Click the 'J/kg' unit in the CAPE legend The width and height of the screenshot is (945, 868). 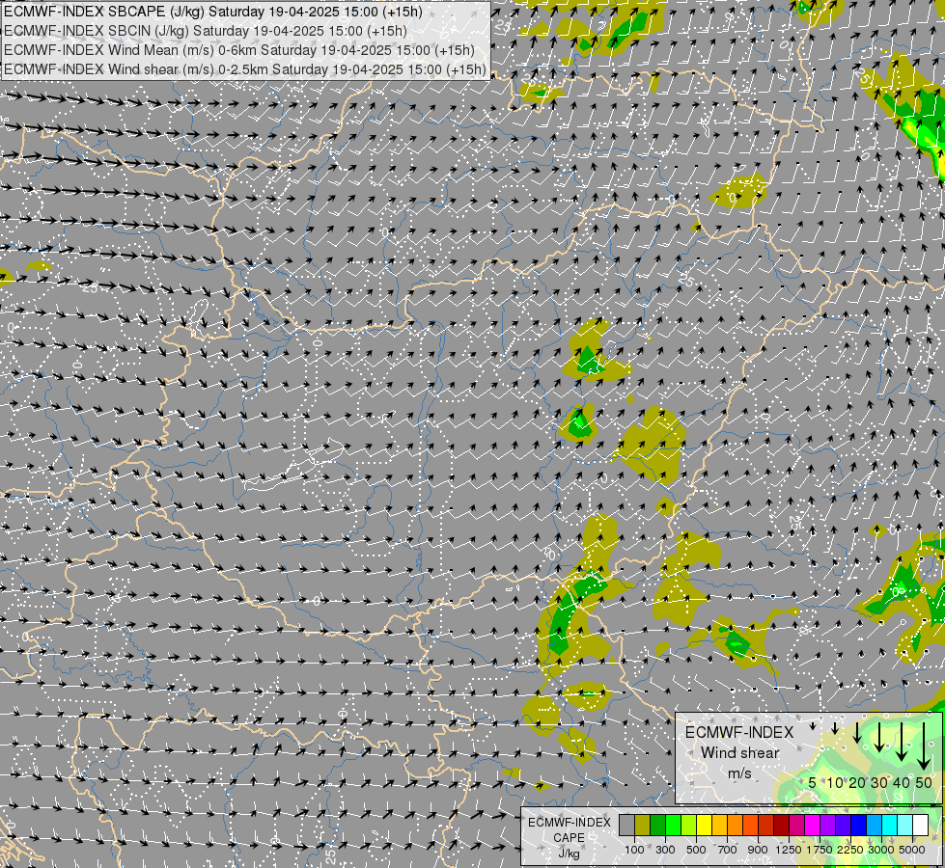(x=569, y=854)
